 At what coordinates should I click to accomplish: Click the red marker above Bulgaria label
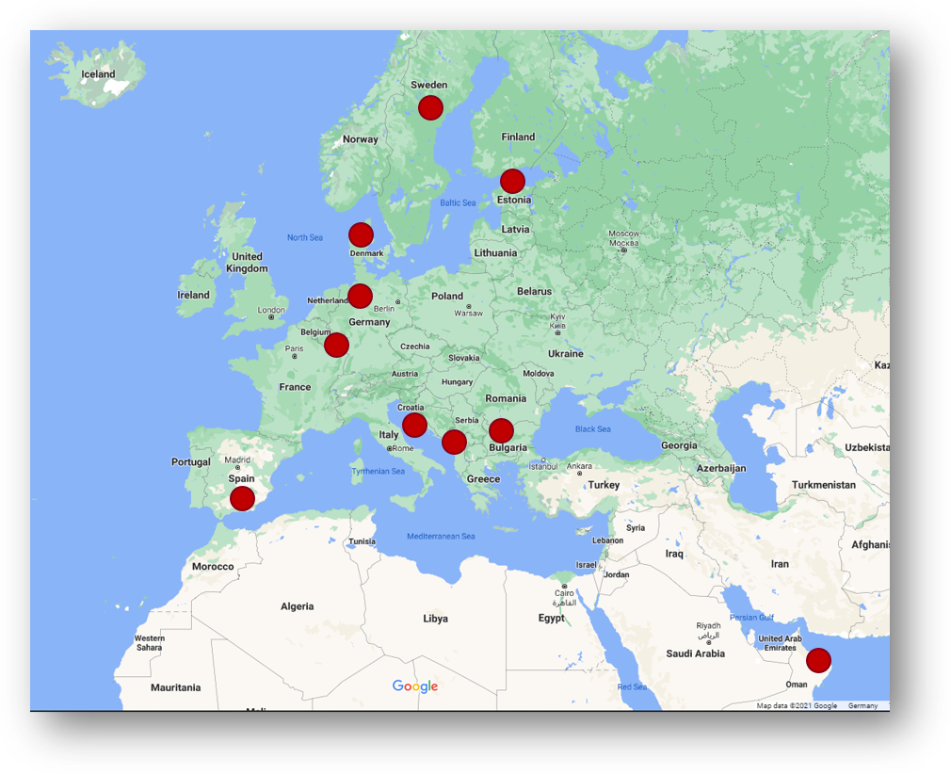501,430
